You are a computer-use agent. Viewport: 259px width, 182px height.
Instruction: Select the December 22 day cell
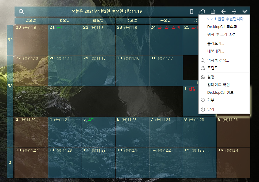(x=99, y=40)
